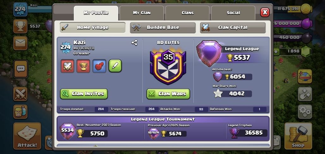Switch to the My Clan tab
325x154 pixels.
tap(142, 13)
